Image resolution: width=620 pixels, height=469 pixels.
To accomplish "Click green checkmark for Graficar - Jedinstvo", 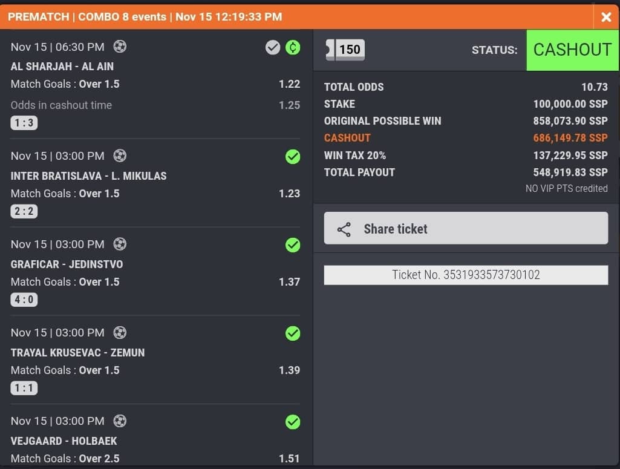I will click(x=293, y=245).
